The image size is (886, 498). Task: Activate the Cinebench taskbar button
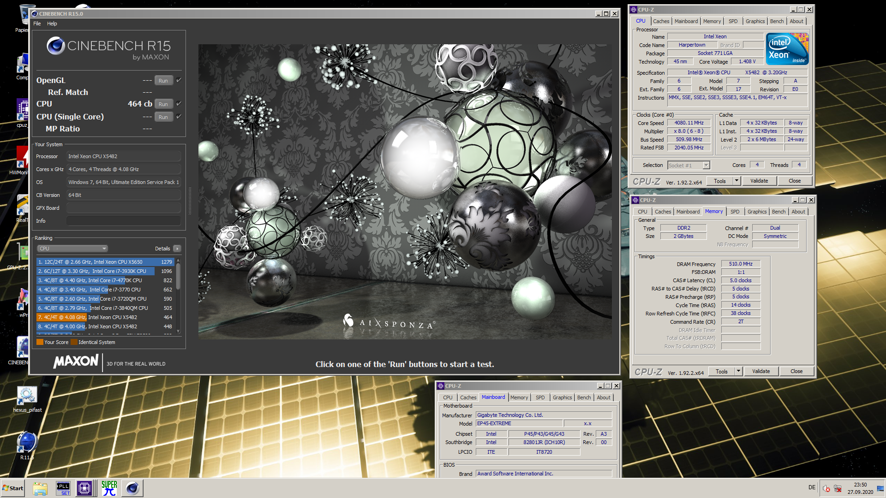pyautogui.click(x=132, y=488)
